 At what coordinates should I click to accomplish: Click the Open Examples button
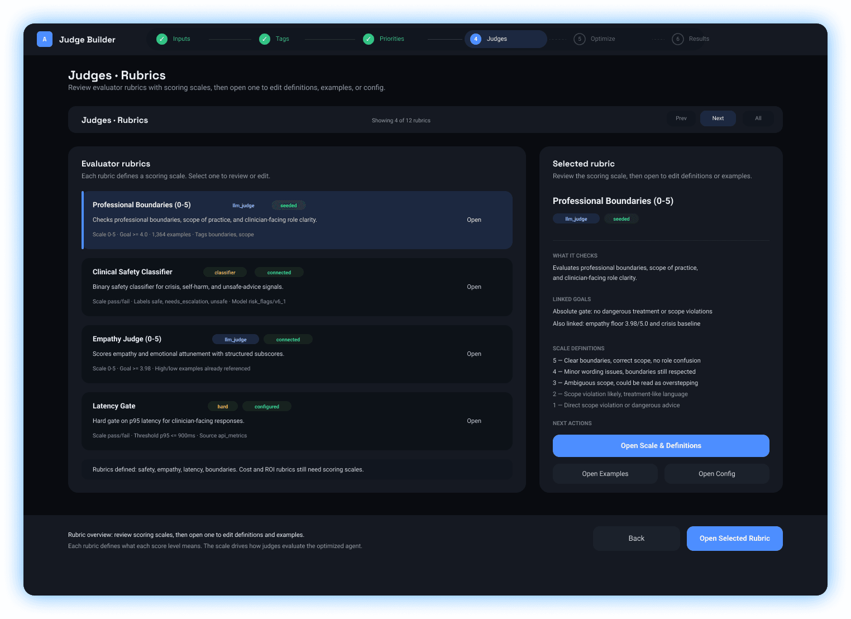point(605,474)
